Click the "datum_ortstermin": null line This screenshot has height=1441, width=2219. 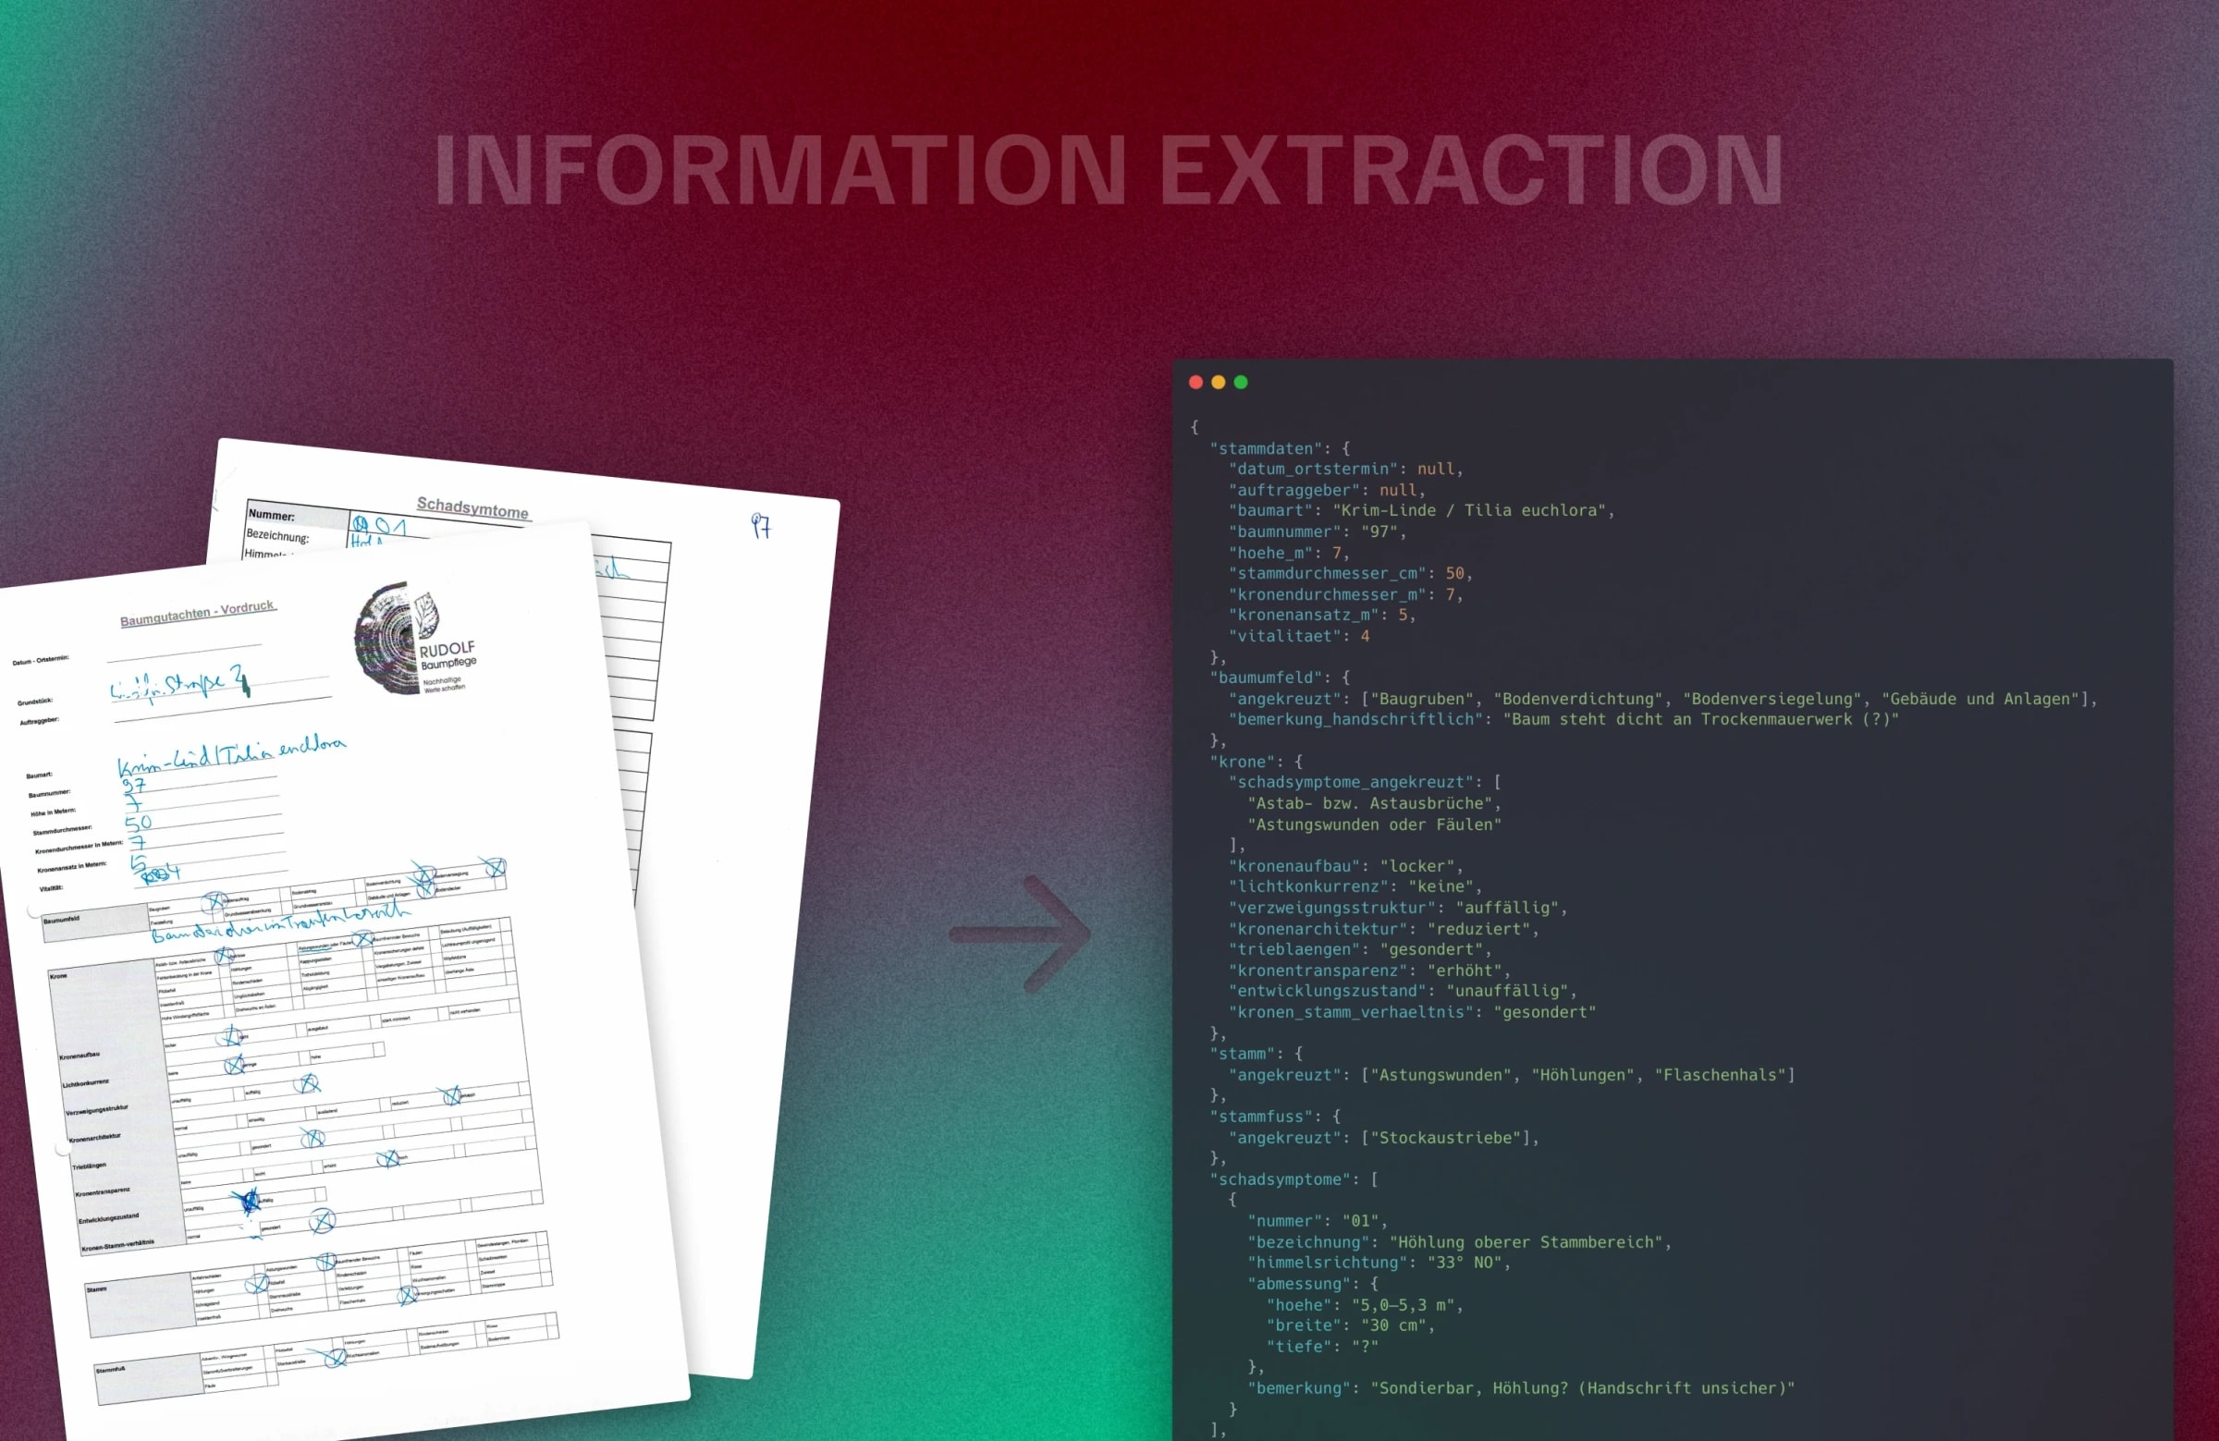point(1345,469)
